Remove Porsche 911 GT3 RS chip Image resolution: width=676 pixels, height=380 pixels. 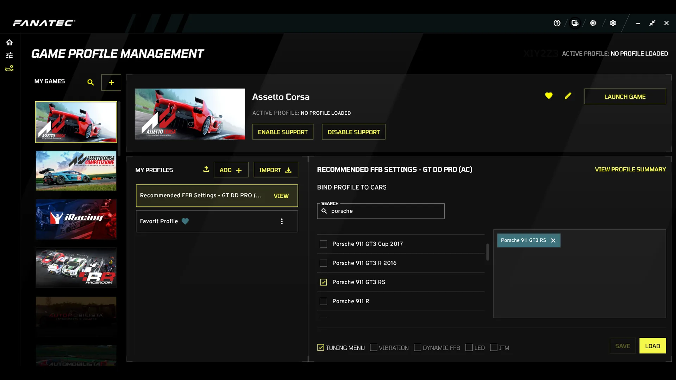click(553, 240)
